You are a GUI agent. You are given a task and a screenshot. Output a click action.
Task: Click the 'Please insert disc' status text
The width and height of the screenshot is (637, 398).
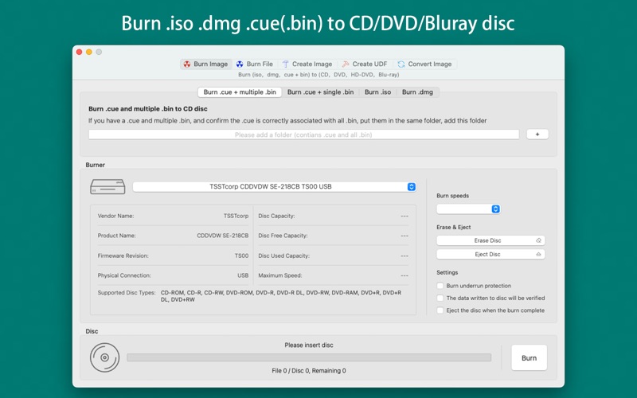pyautogui.click(x=309, y=345)
